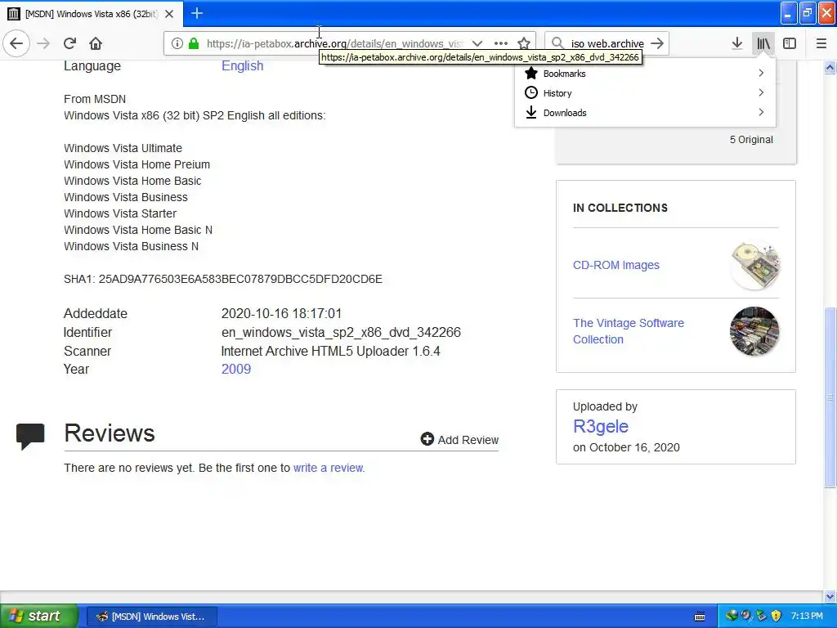Open a new browser tab
The height and width of the screenshot is (628, 837).
196,13
